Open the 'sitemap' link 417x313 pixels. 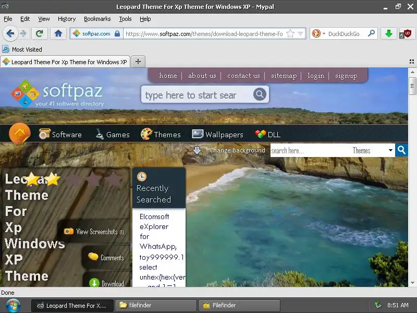(284, 76)
